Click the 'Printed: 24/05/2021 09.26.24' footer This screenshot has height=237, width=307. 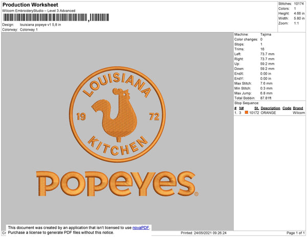coord(204,233)
